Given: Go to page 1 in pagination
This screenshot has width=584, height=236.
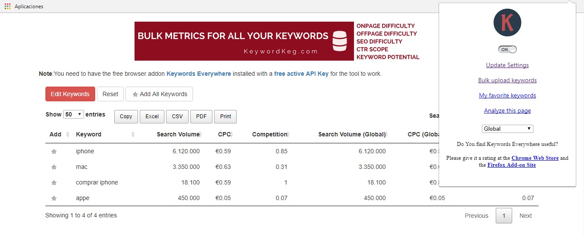Looking at the screenshot, I should point(504,216).
